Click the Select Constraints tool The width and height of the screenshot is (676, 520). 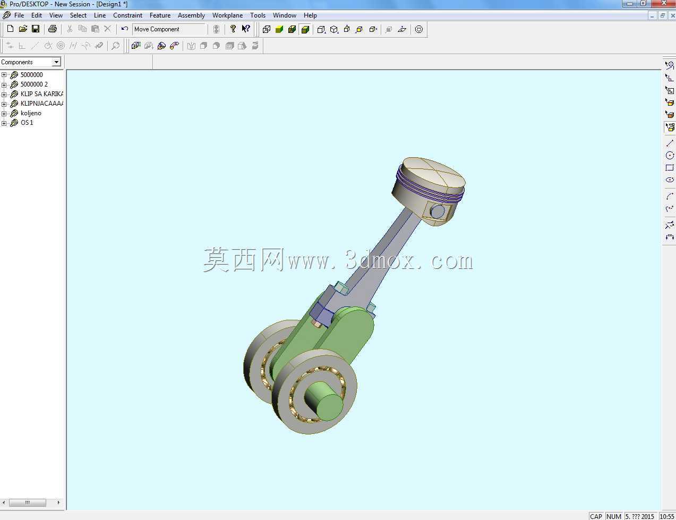(x=670, y=78)
